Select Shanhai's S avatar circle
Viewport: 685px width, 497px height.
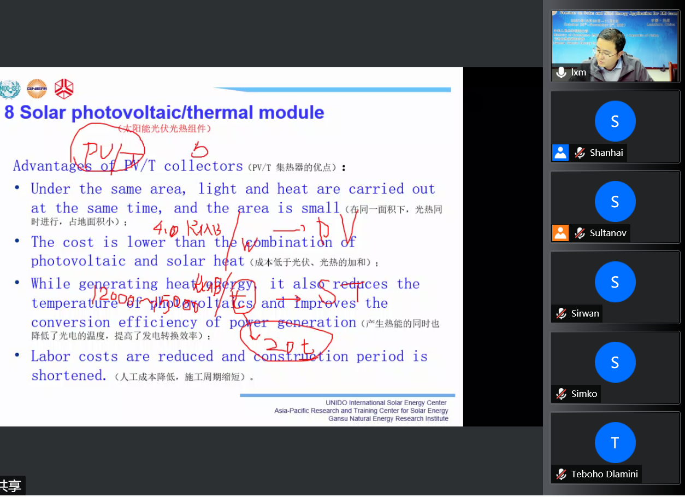tap(615, 121)
